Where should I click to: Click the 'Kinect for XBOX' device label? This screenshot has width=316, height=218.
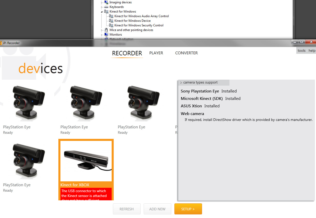tap(75, 185)
